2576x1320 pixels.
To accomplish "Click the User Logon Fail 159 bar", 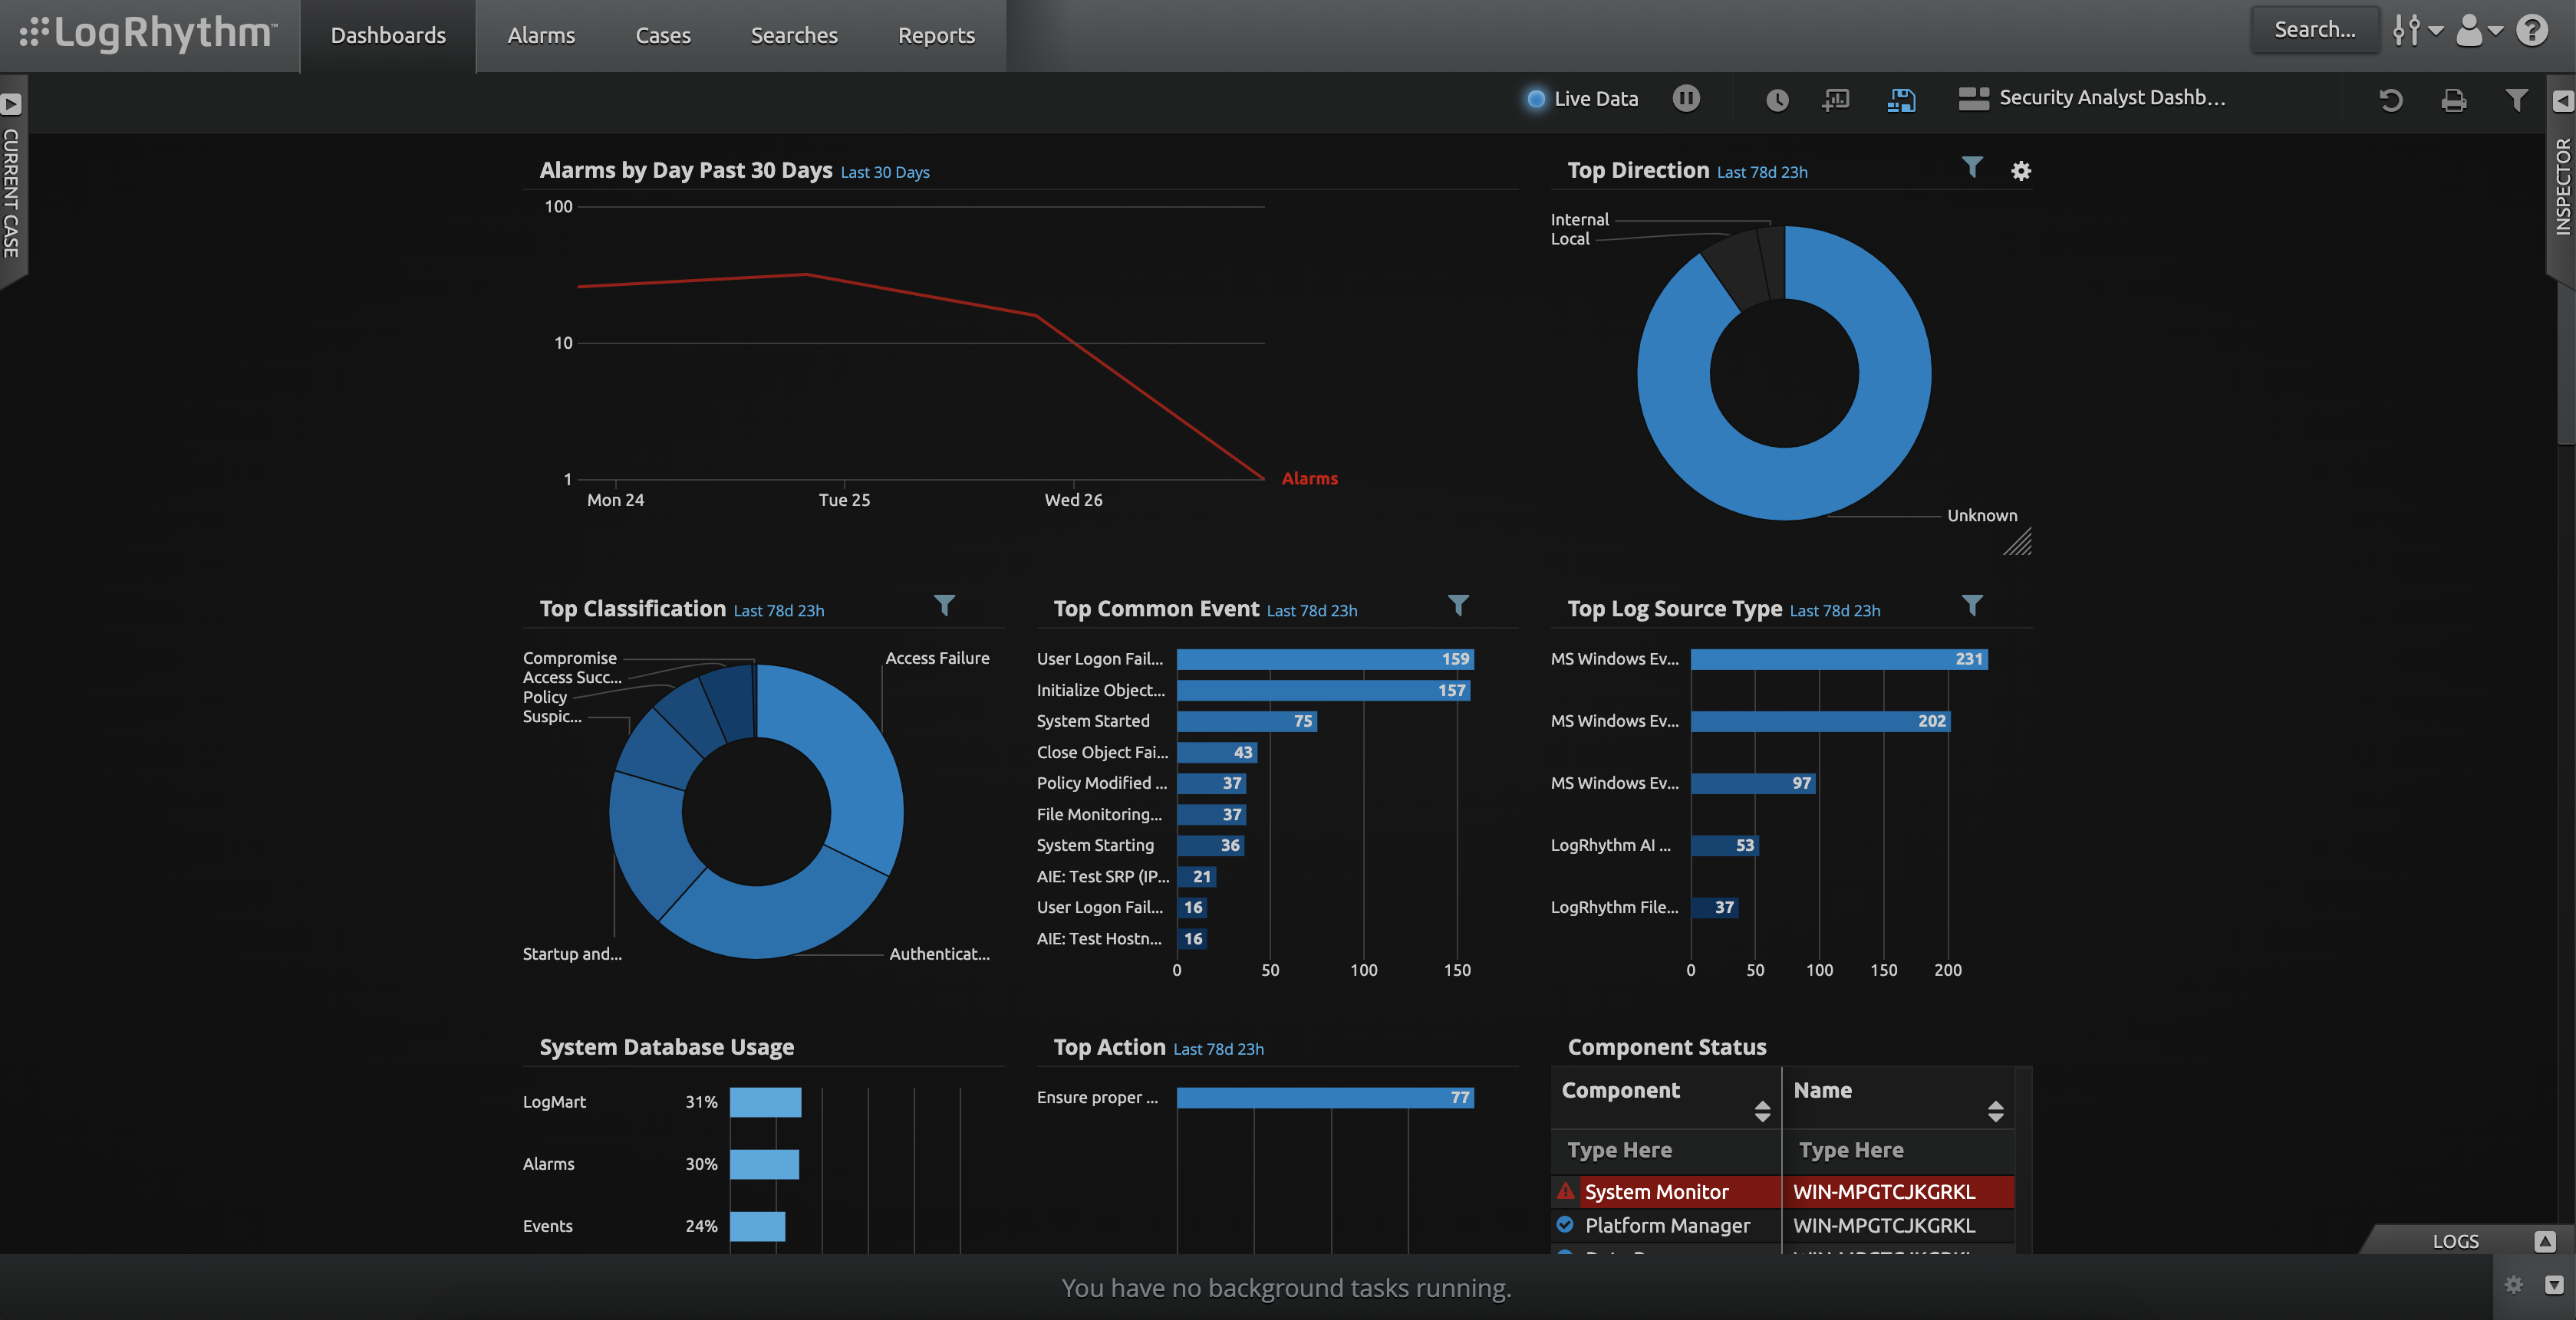I will click(1325, 658).
